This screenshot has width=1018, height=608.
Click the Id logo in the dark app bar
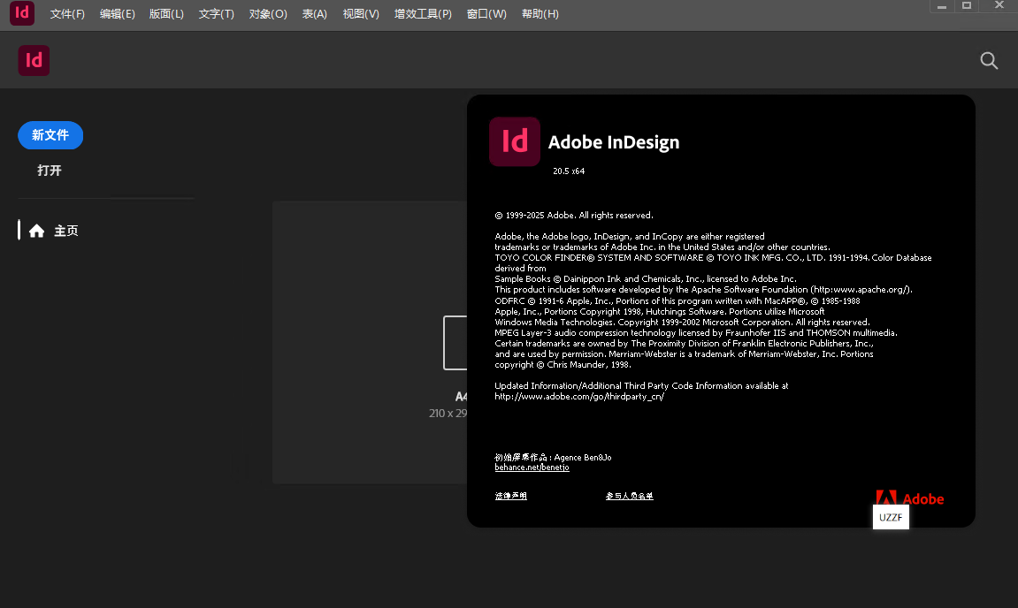(x=34, y=60)
